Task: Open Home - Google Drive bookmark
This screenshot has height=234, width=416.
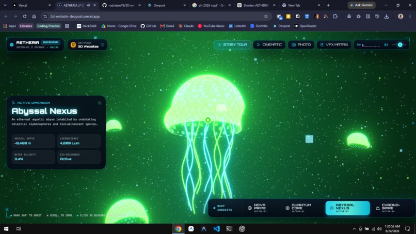Action: [119, 26]
